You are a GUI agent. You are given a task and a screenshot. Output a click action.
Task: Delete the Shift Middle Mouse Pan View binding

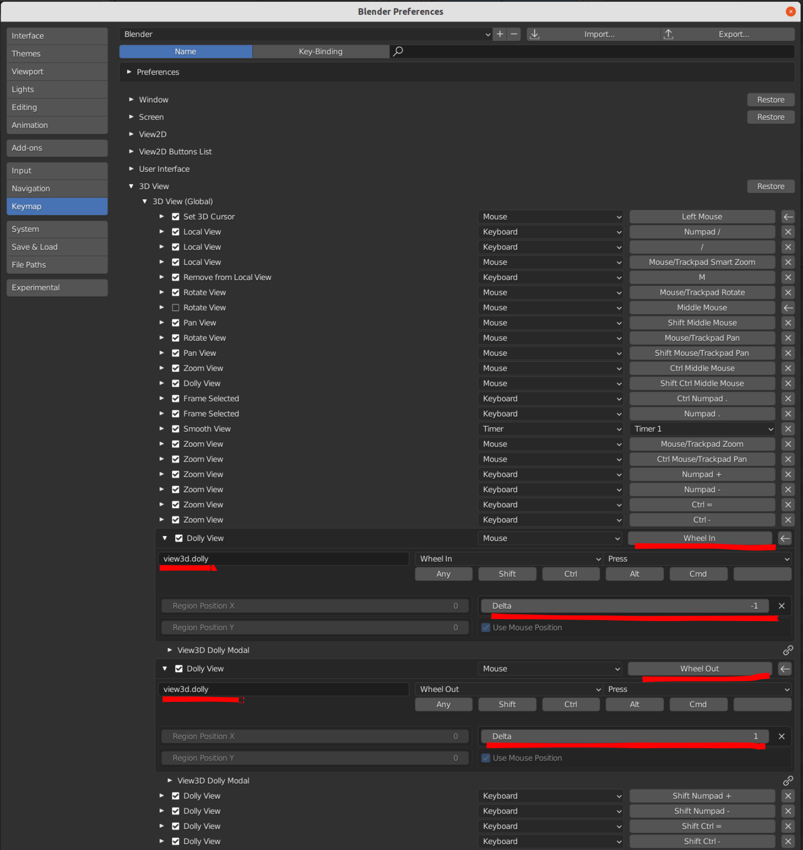(788, 322)
